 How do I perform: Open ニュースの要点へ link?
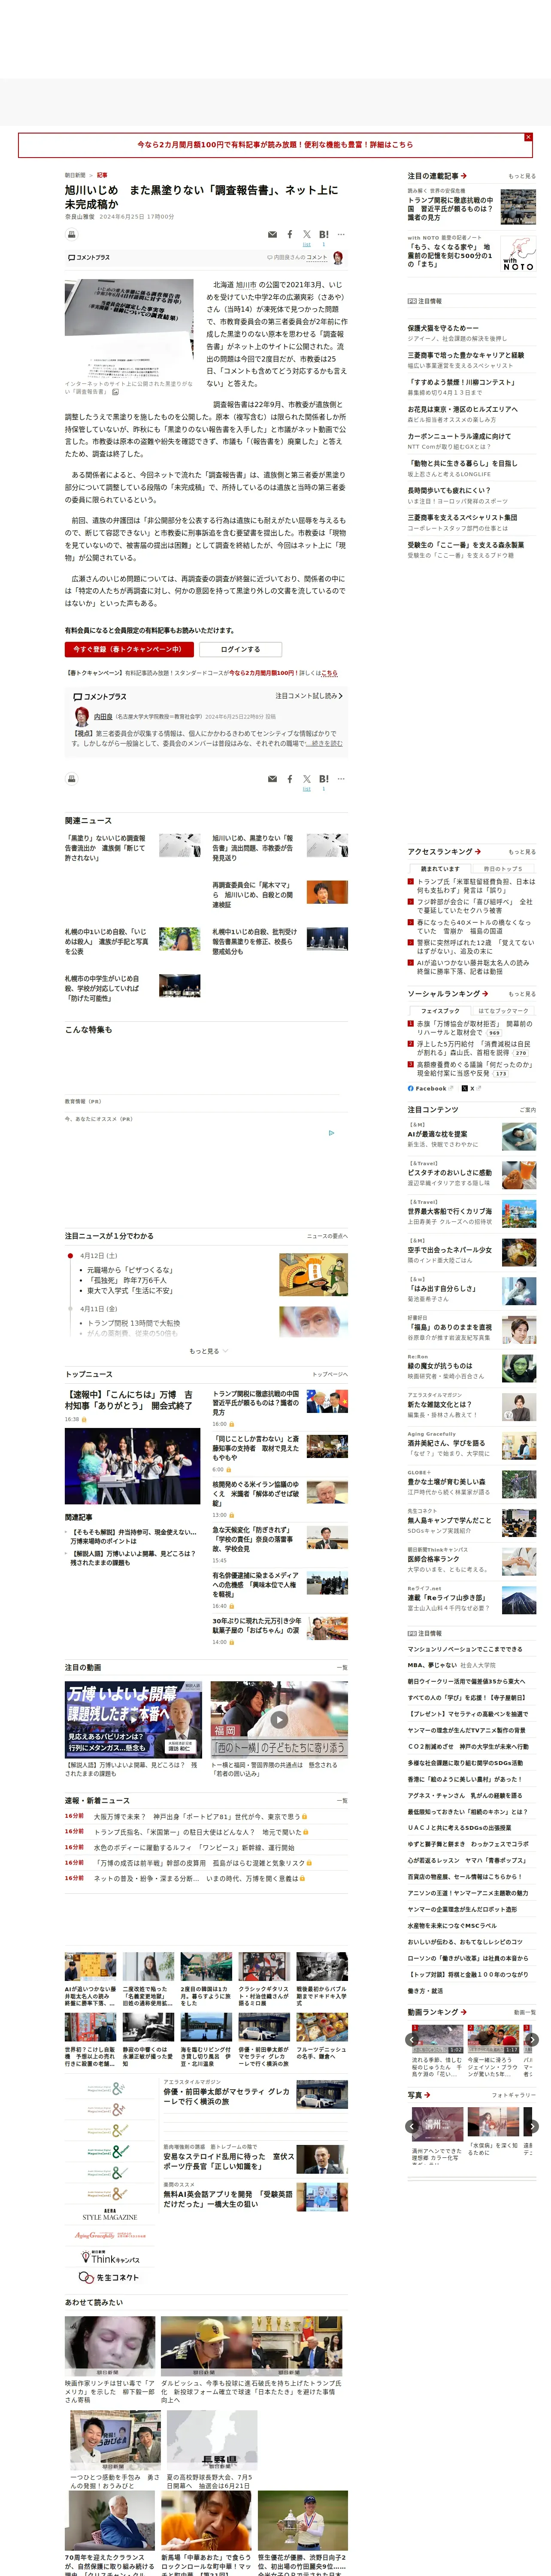coord(327,1236)
